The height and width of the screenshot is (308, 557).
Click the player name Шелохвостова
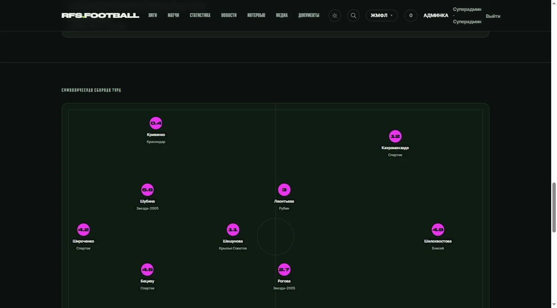(438, 241)
